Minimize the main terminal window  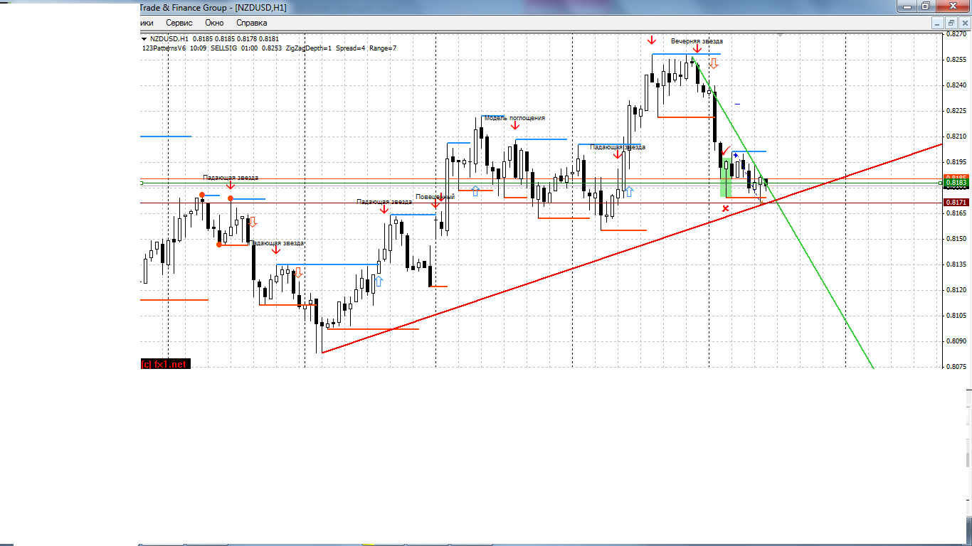tap(906, 6)
